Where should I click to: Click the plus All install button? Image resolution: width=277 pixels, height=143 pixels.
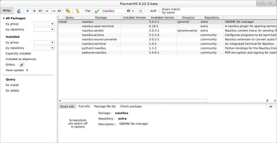37,11
